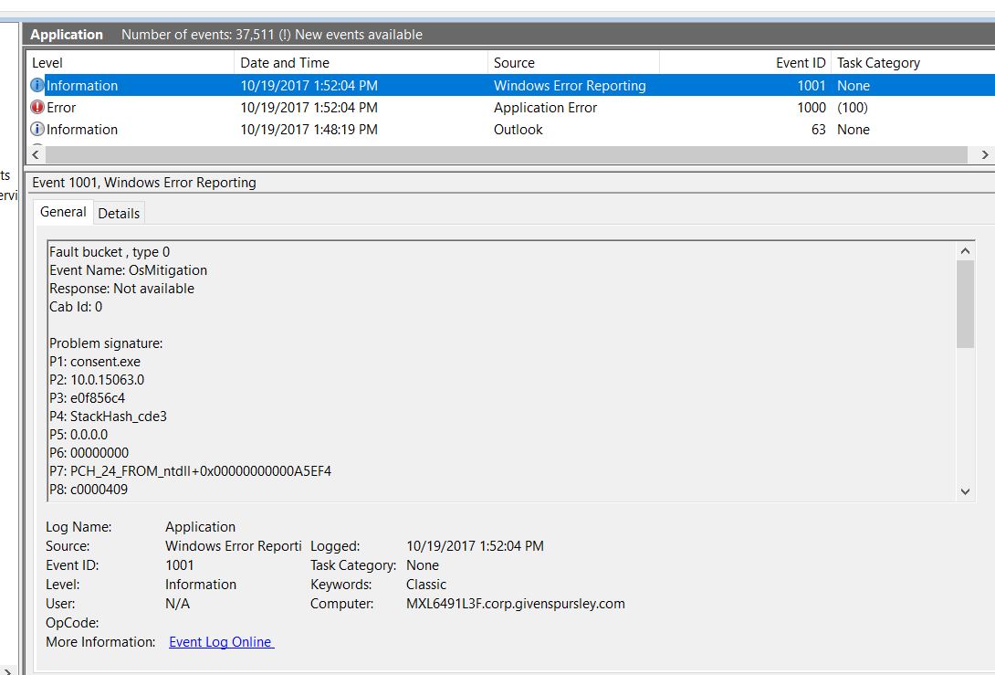Click the horizontal scrollbar track of event list
This screenshot has height=675, width=995.
[x=507, y=154]
